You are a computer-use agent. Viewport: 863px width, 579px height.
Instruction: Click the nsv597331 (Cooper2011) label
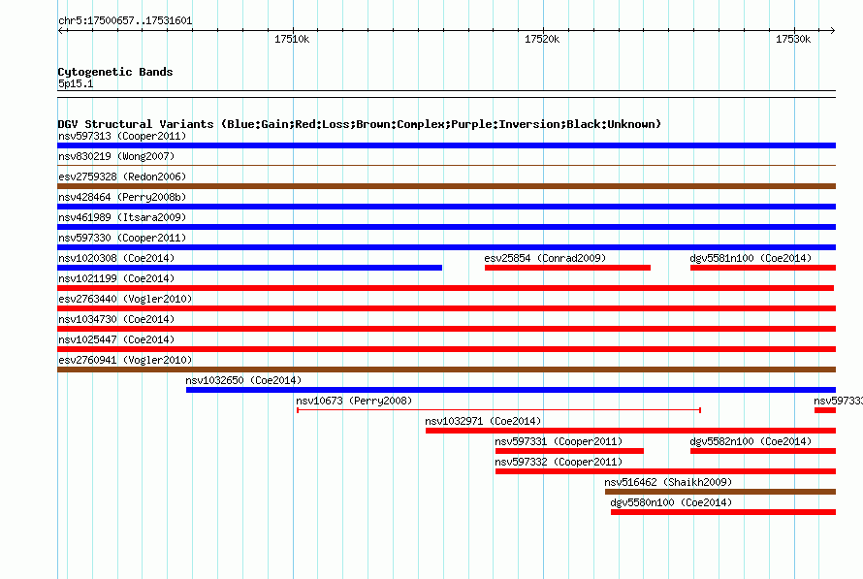[x=559, y=441]
